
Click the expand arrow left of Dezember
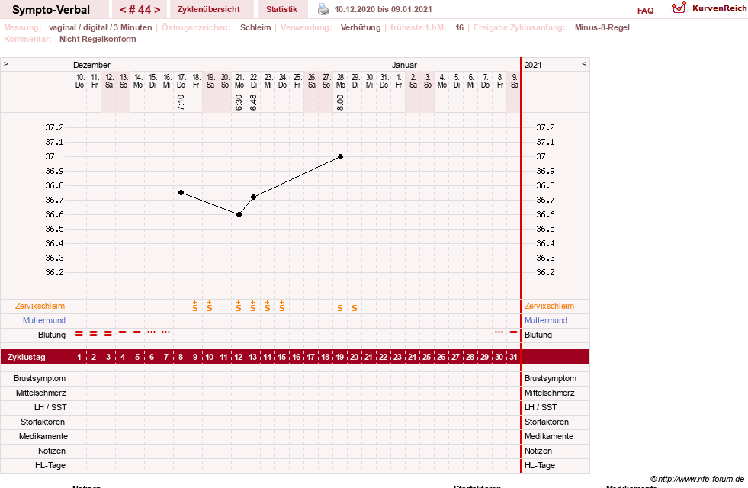pyautogui.click(x=6, y=63)
